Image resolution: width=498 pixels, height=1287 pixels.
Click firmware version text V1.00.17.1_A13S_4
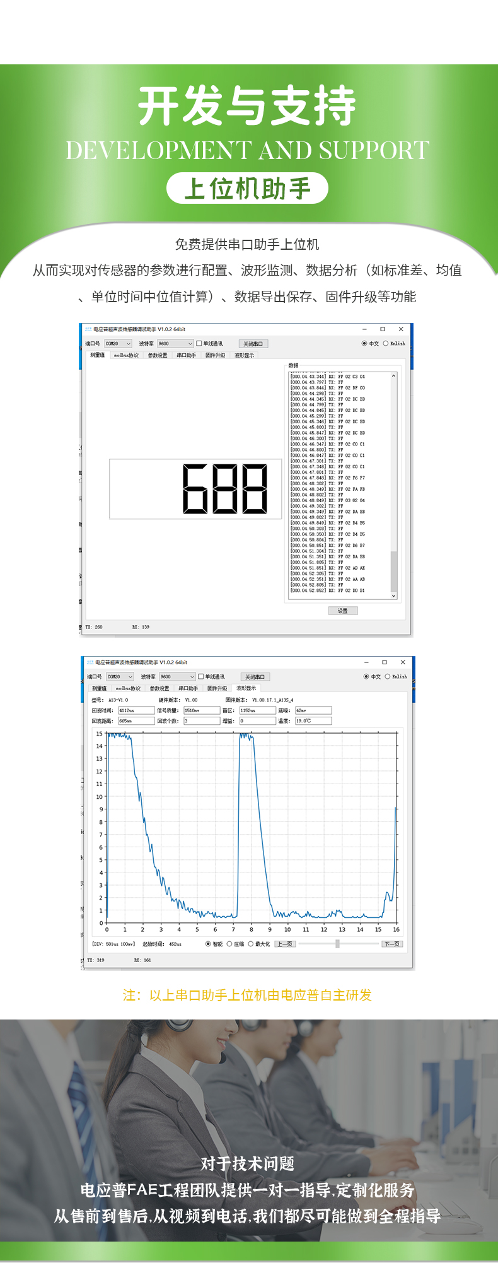click(272, 700)
